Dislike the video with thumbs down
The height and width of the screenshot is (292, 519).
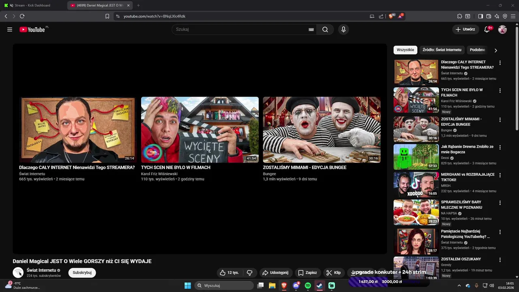coord(250,273)
